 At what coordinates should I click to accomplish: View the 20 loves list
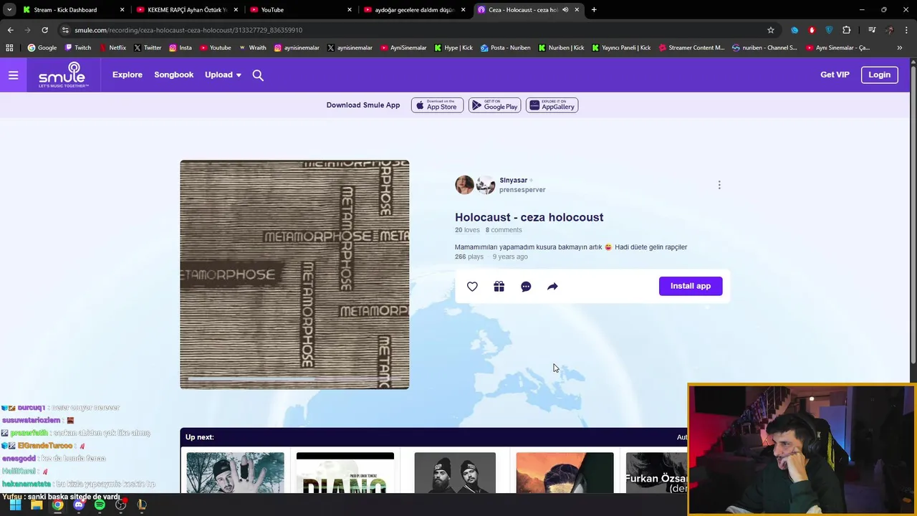tap(467, 230)
